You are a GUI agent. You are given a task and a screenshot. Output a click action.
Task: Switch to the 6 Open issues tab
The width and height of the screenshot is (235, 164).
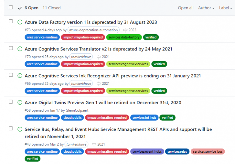[x=30, y=8]
